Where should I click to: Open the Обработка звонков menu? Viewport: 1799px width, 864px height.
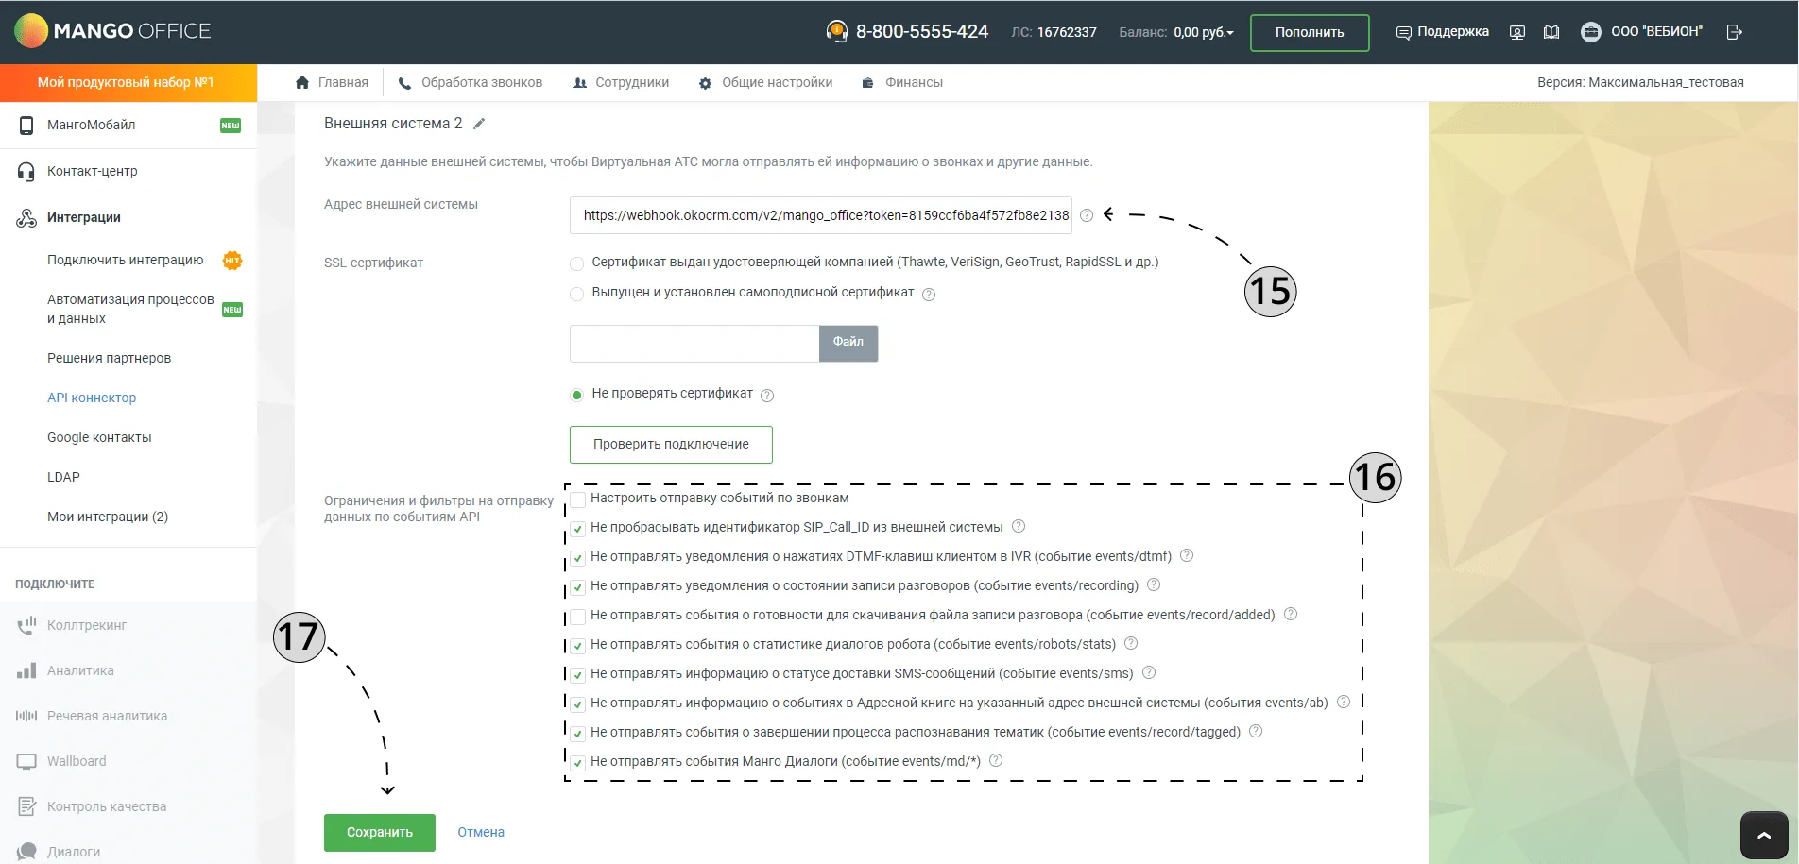470,82
